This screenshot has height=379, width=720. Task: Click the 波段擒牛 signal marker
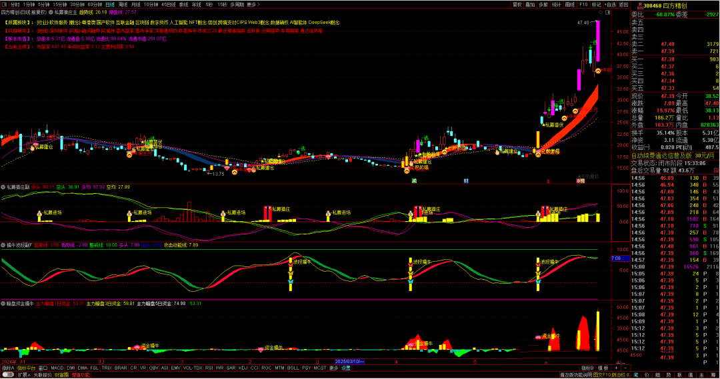pos(291,262)
